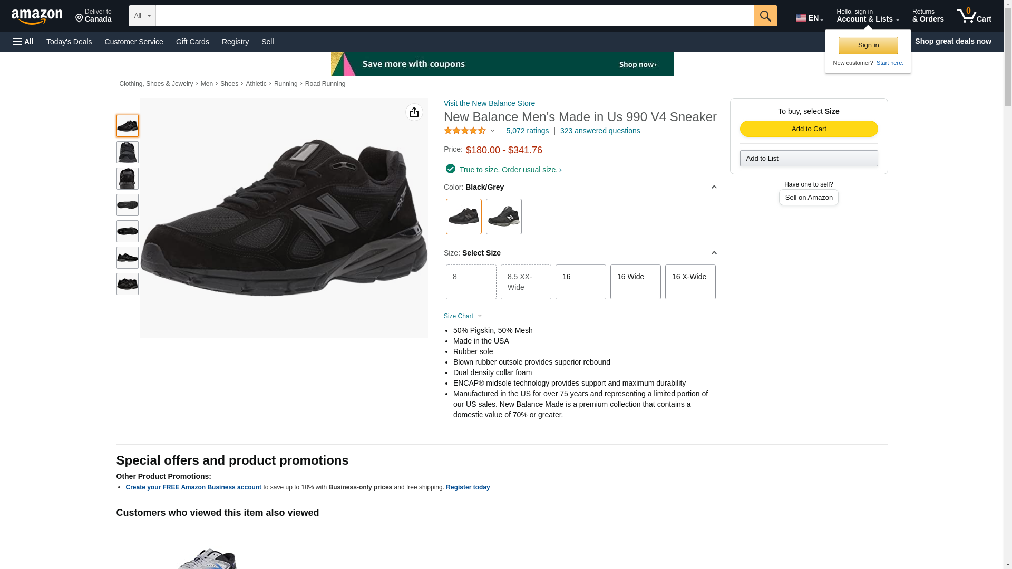Open Today's Deals in navigation

coord(69,42)
